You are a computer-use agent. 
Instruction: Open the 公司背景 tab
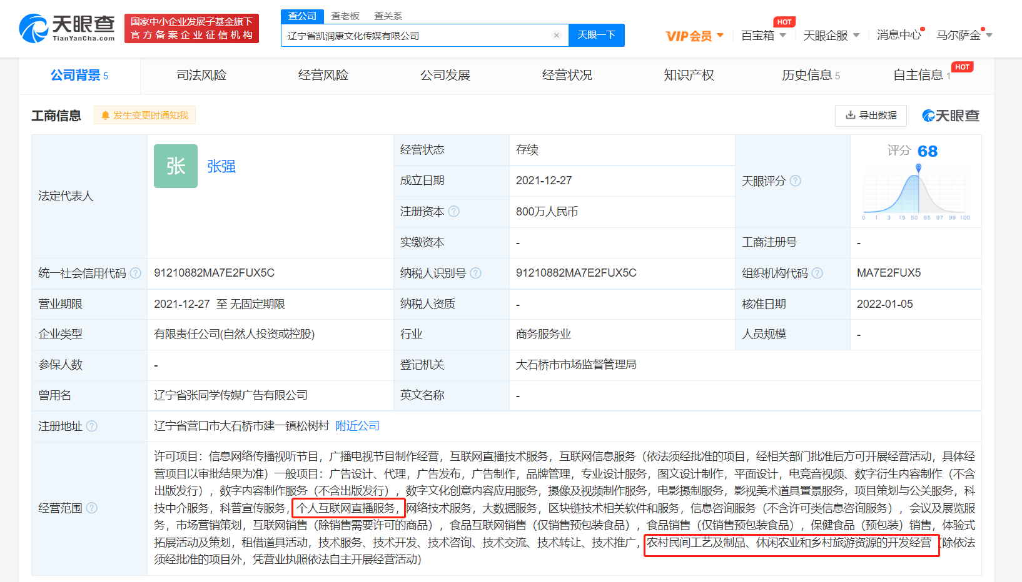pos(79,76)
